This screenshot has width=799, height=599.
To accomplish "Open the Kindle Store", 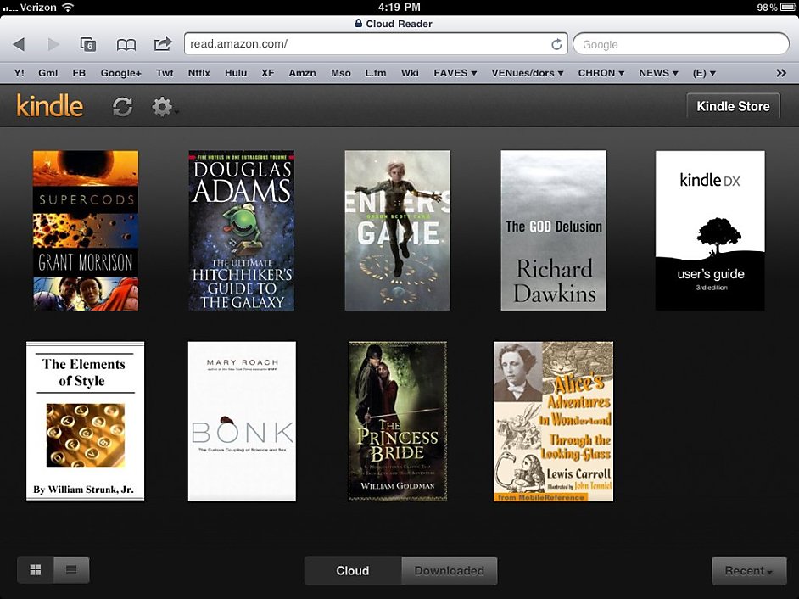I will click(733, 106).
